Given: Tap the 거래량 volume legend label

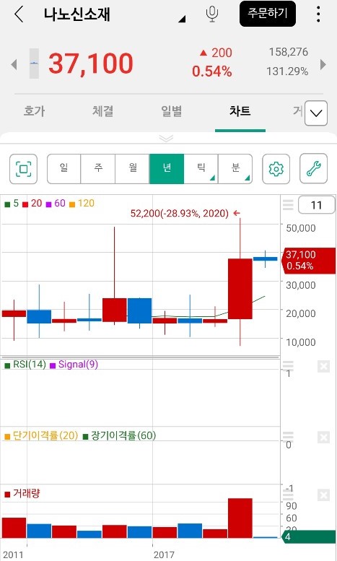Looking at the screenshot, I should (22, 494).
